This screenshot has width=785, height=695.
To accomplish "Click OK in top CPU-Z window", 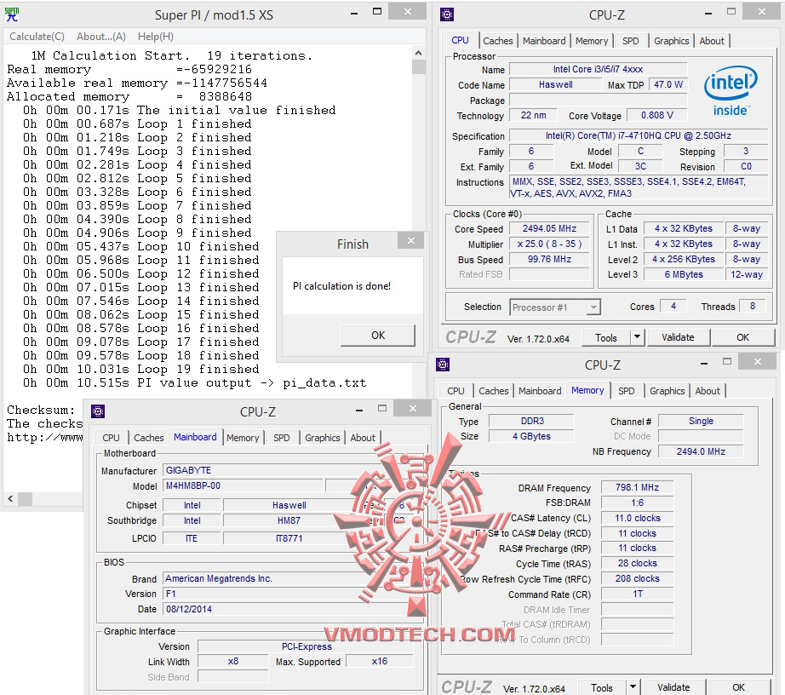I will pyautogui.click(x=743, y=338).
